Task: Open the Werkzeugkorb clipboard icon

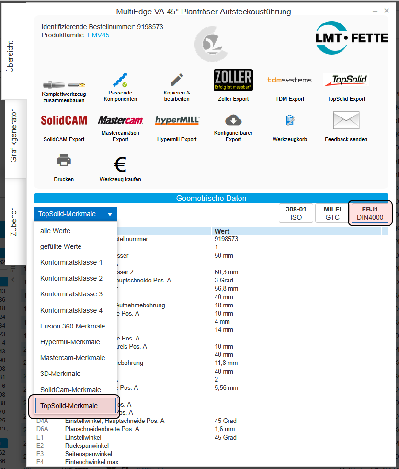Action: [290, 120]
